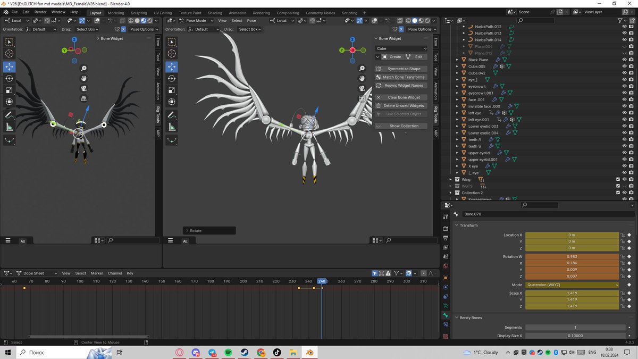Select the Annotate tool in left viewport toolbar
Viewport: 638px width, 359px height.
click(10, 115)
